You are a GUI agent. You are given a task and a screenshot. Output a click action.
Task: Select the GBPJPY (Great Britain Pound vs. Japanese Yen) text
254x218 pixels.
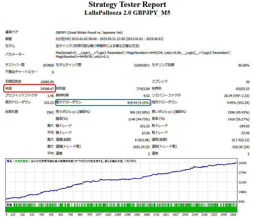(x=89, y=33)
